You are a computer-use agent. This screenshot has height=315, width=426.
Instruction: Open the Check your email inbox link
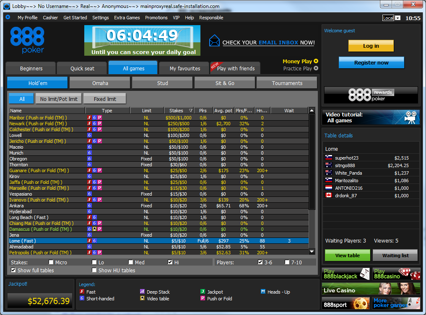coord(268,43)
